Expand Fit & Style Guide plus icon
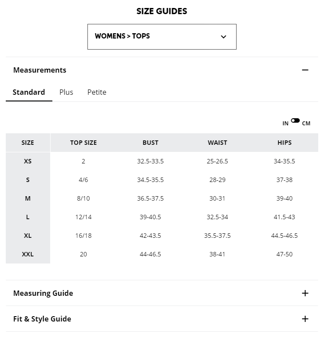 click(x=305, y=319)
